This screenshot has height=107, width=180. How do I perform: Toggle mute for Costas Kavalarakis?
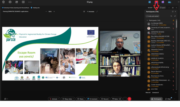pyautogui.click(x=173, y=85)
